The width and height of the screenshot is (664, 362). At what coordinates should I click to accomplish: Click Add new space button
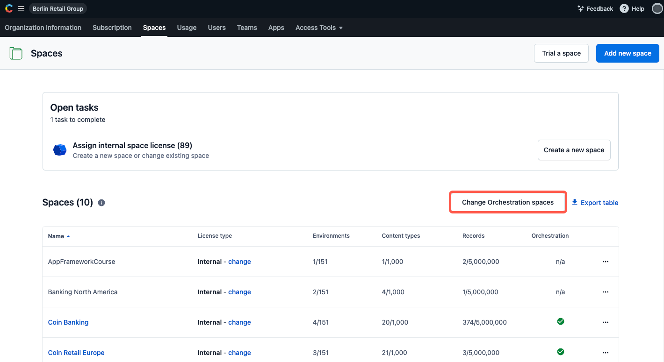pyautogui.click(x=628, y=53)
